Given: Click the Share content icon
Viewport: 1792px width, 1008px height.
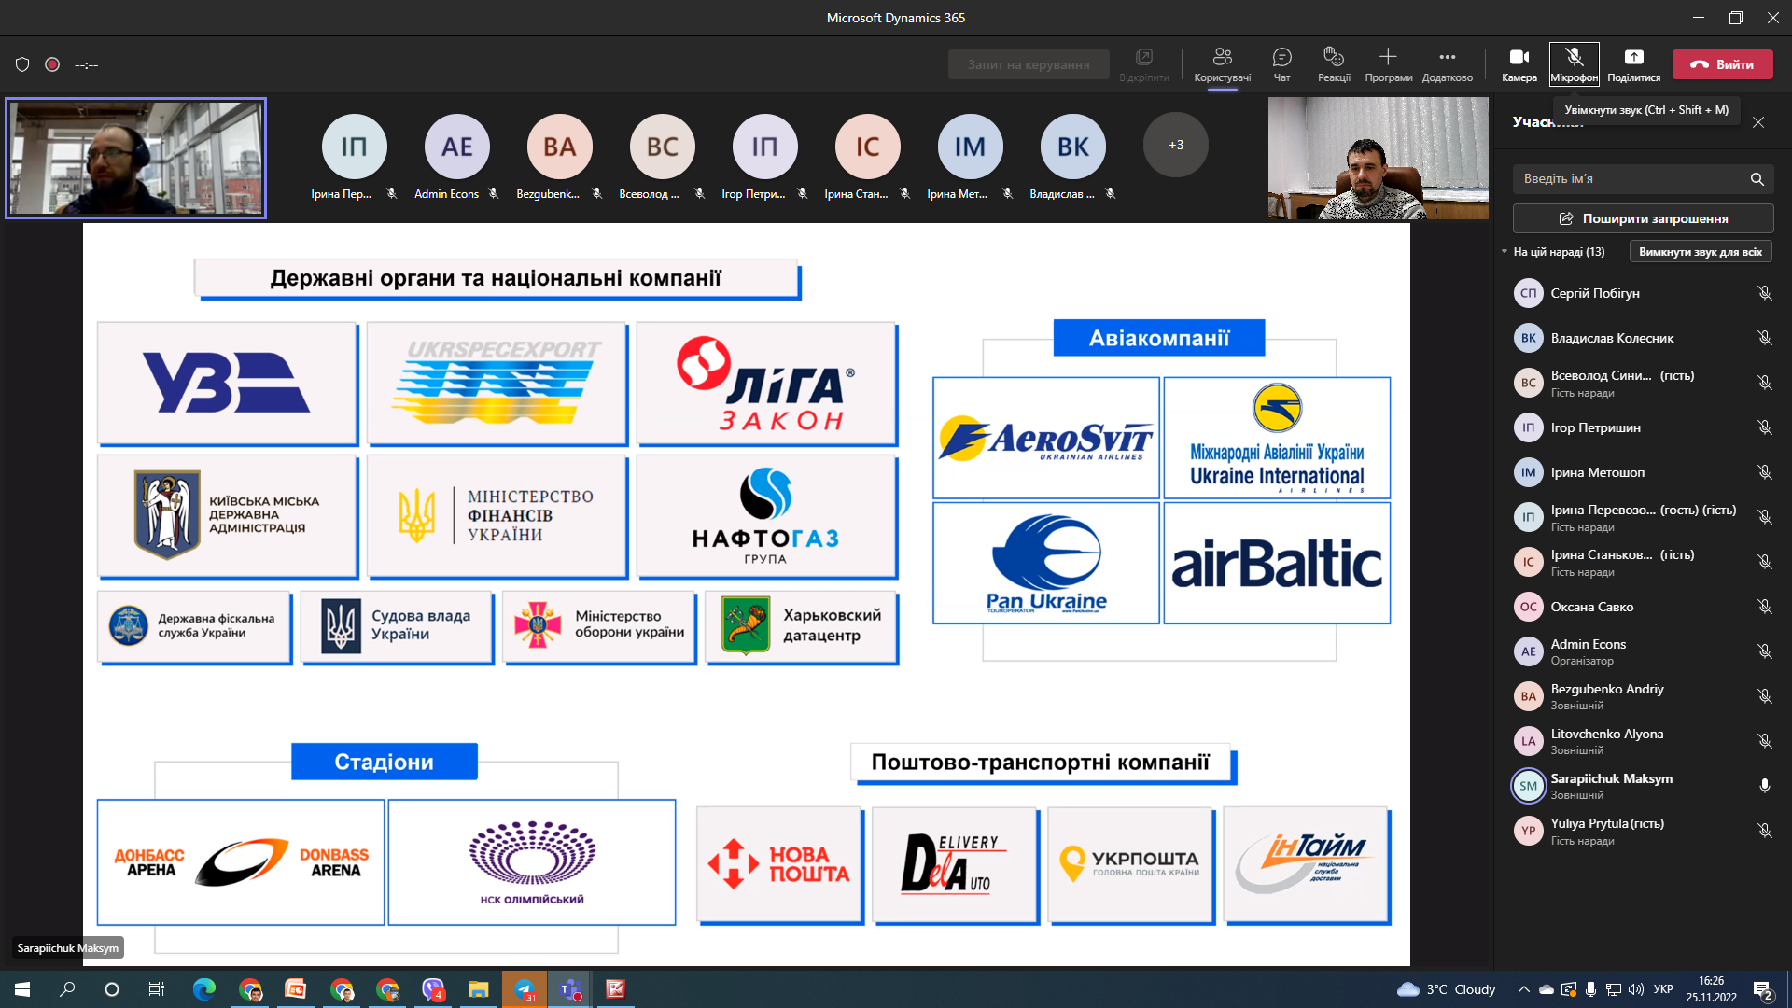Looking at the screenshot, I should [1633, 58].
